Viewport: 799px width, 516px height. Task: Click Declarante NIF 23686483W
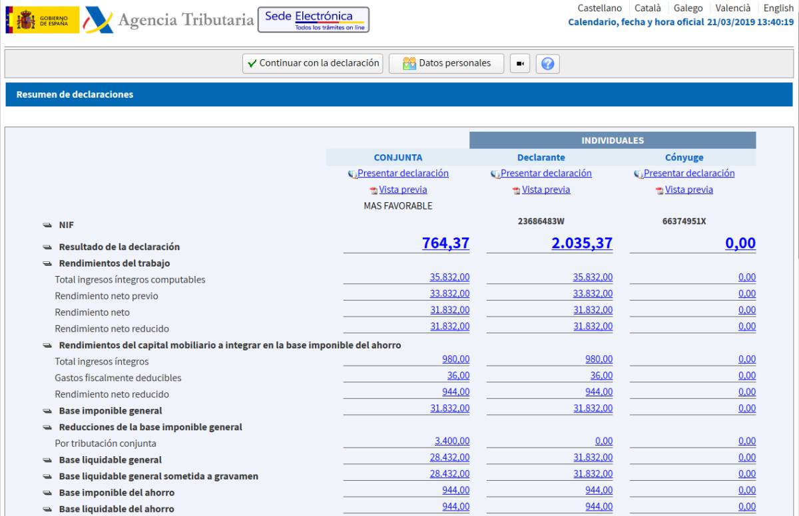[541, 221]
